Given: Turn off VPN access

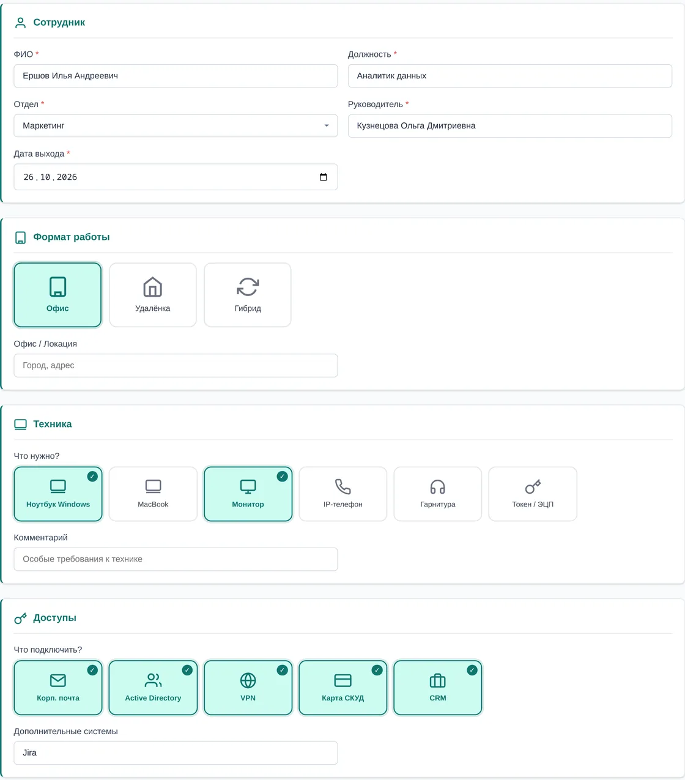Looking at the screenshot, I should pyautogui.click(x=248, y=688).
